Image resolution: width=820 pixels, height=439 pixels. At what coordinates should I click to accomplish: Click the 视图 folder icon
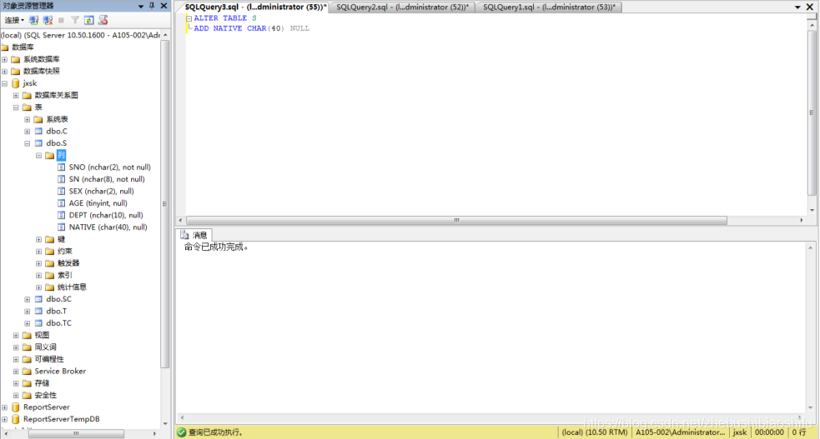tap(28, 336)
